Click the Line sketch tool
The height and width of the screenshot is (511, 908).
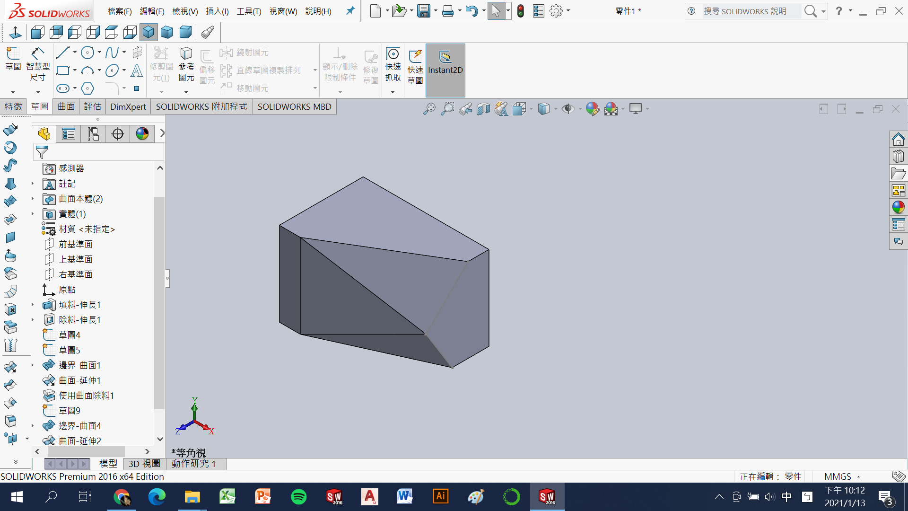(x=62, y=53)
